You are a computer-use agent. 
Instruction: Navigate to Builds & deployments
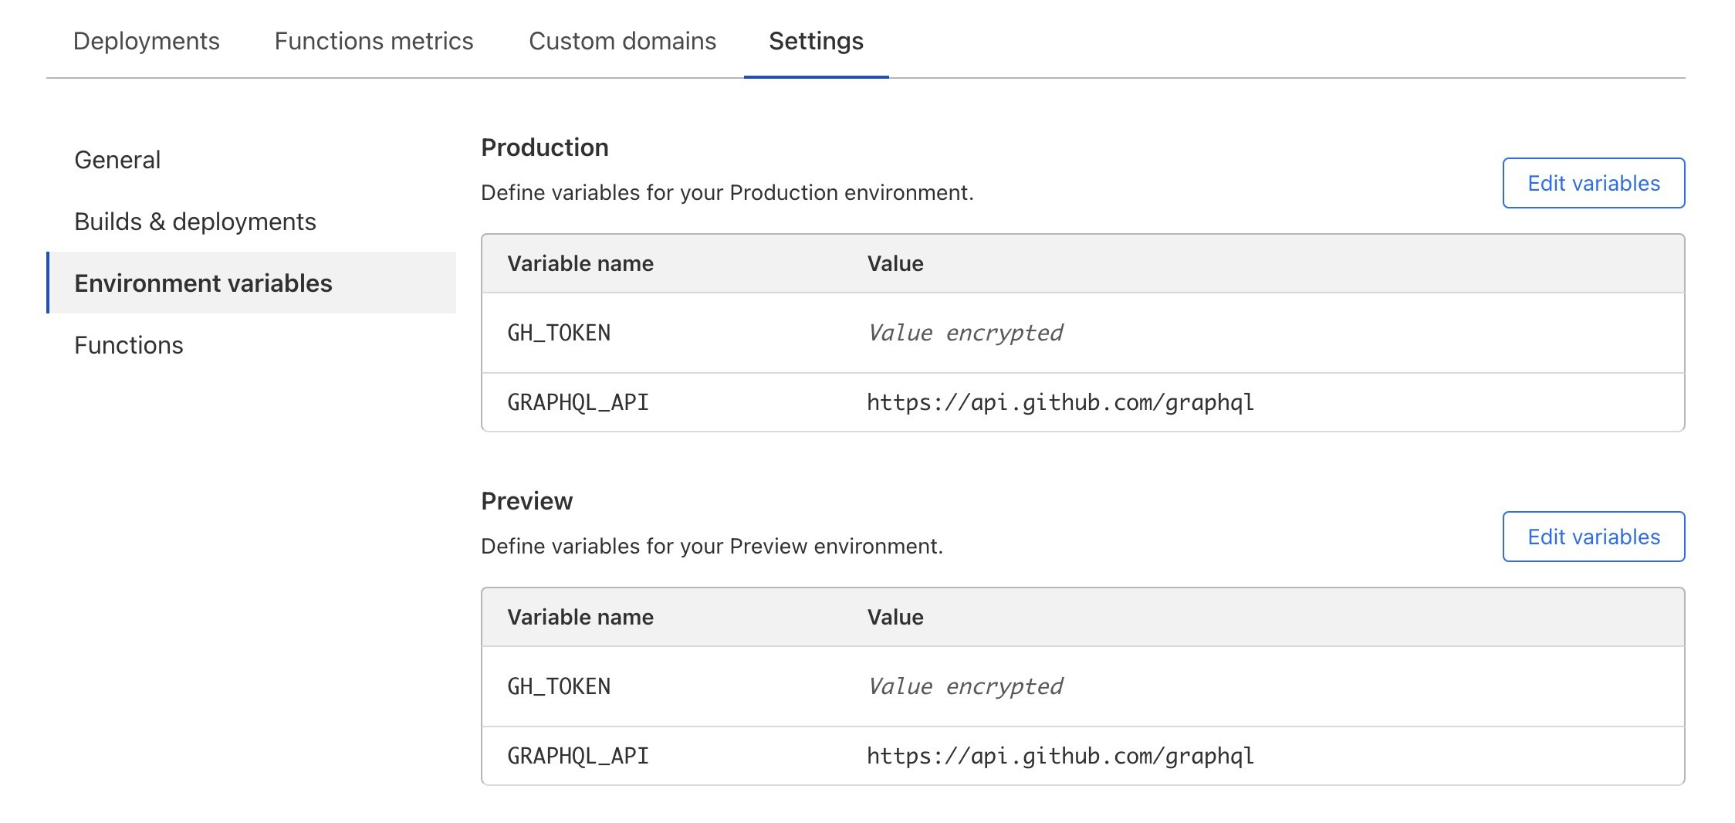(195, 222)
